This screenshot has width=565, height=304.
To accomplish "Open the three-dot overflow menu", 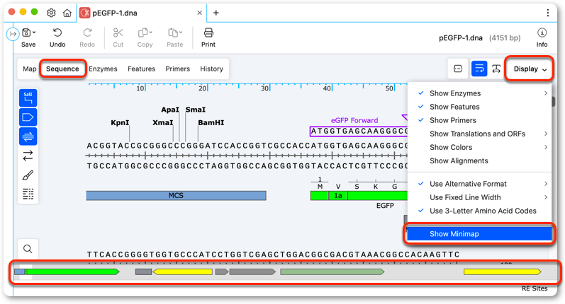I will (x=548, y=13).
